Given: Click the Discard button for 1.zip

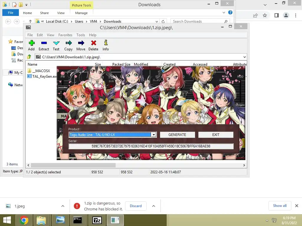Looking at the screenshot, I should [x=136, y=206].
